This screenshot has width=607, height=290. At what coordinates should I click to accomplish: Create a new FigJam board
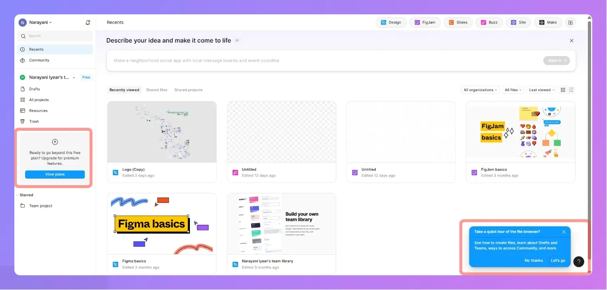coord(425,22)
